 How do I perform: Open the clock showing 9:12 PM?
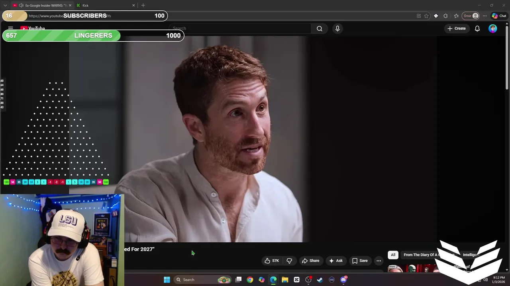point(499,280)
